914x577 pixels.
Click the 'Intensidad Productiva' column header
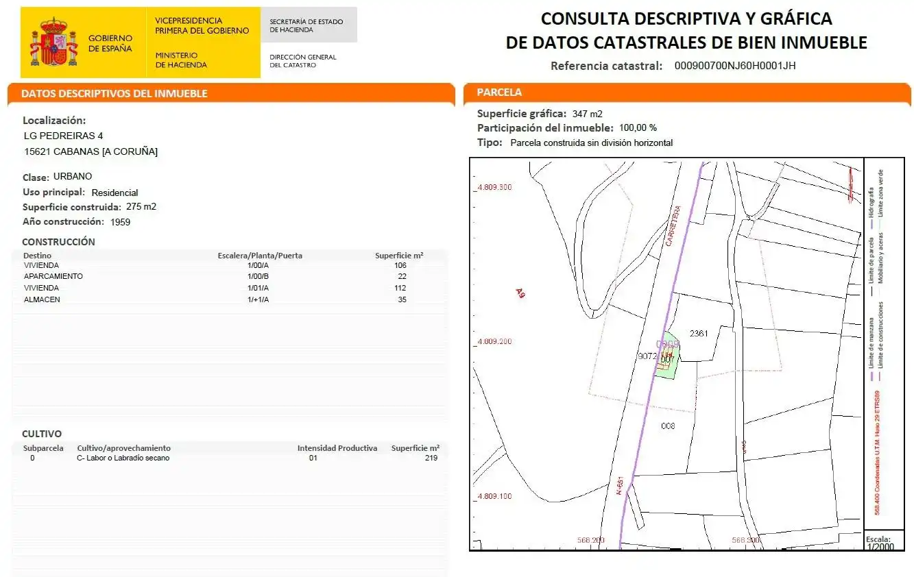point(337,448)
